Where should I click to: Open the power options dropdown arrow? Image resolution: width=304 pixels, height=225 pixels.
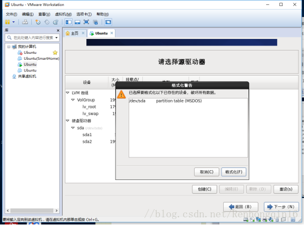tap(14, 22)
